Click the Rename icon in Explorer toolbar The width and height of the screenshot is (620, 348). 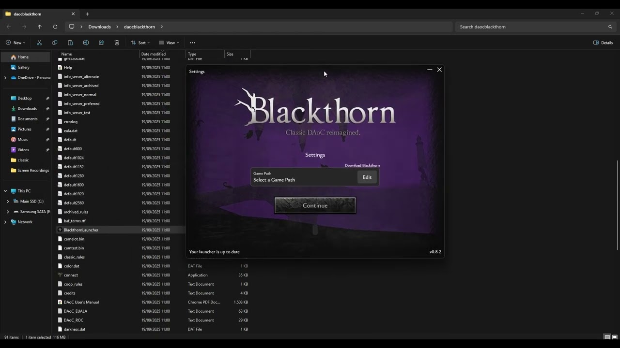[86, 43]
